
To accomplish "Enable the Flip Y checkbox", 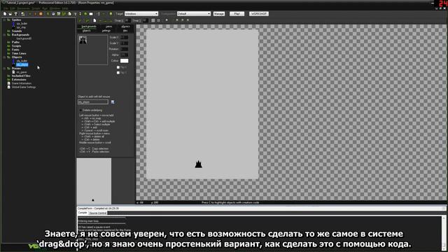I will [x=118, y=73].
